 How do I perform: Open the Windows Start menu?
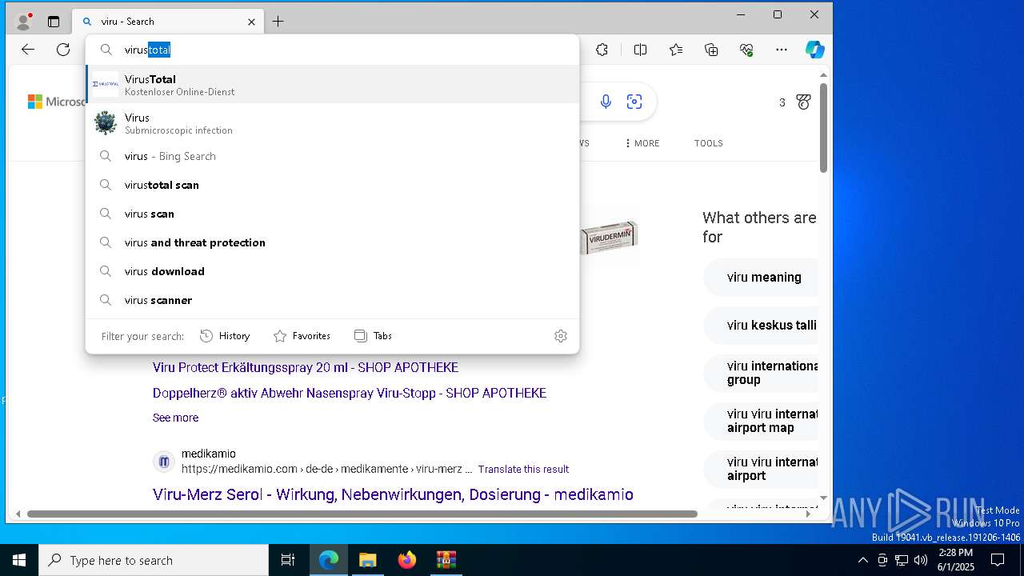[19, 560]
